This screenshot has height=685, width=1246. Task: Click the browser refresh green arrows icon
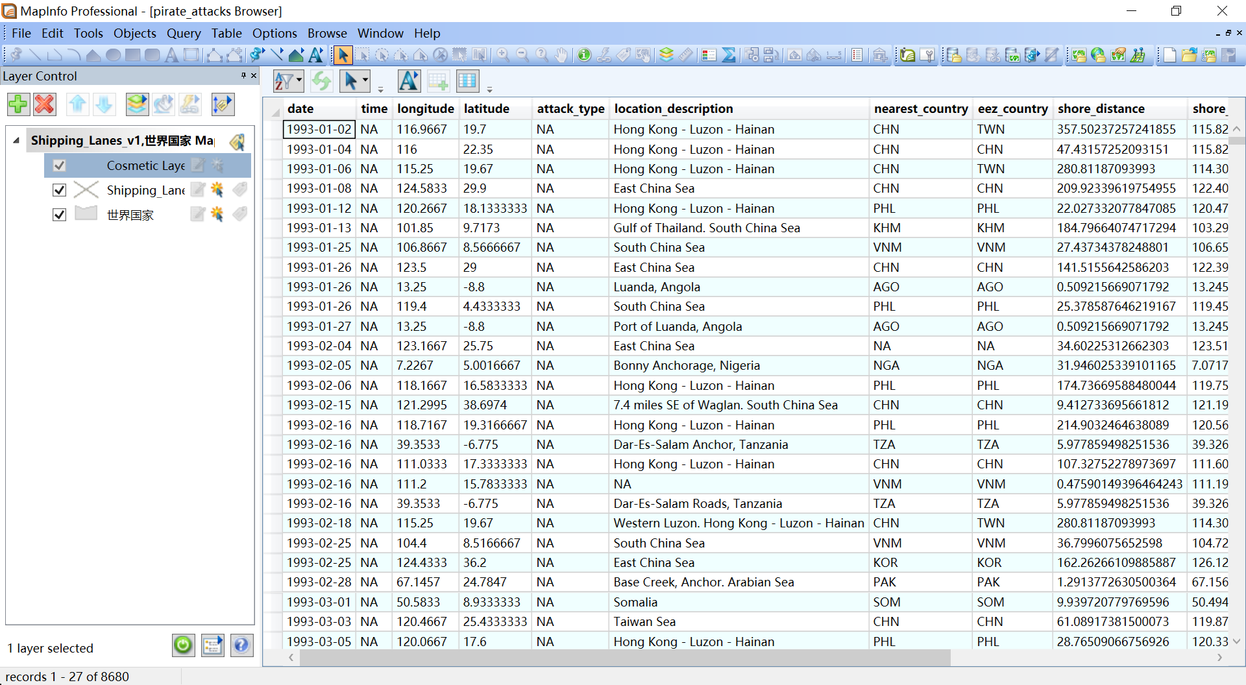tap(321, 81)
